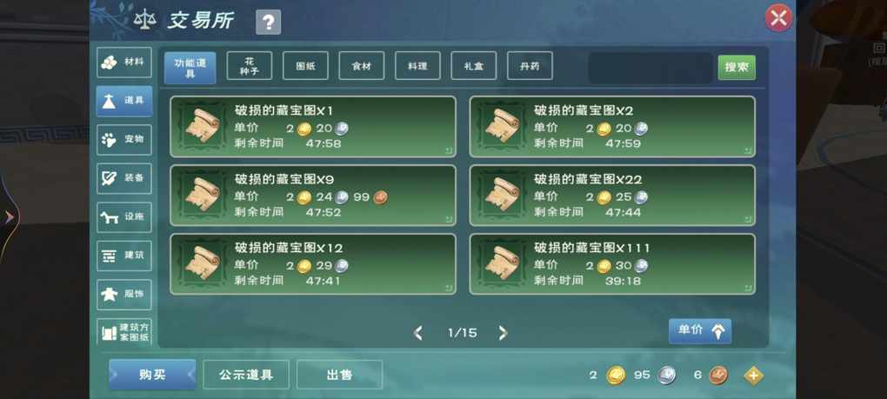Open the question mark help icon
Viewport: 887px width, 399px height.
(x=268, y=23)
